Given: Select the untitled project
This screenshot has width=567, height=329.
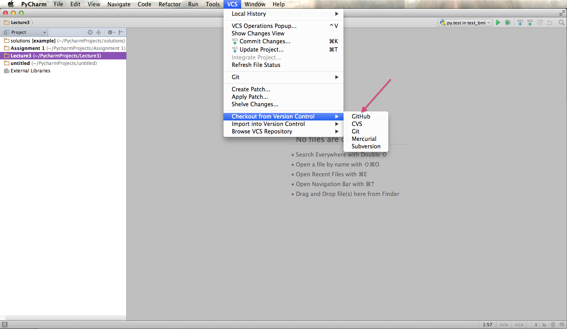Looking at the screenshot, I should pyautogui.click(x=63, y=63).
